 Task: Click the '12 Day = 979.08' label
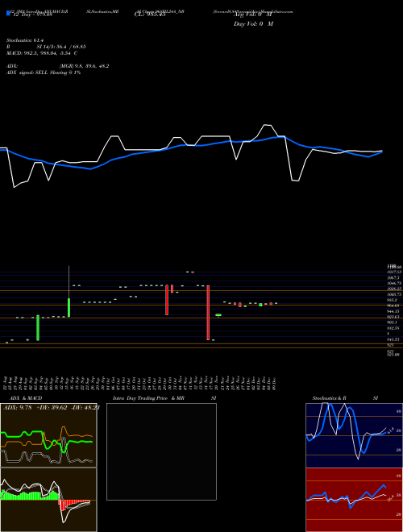click(32, 15)
